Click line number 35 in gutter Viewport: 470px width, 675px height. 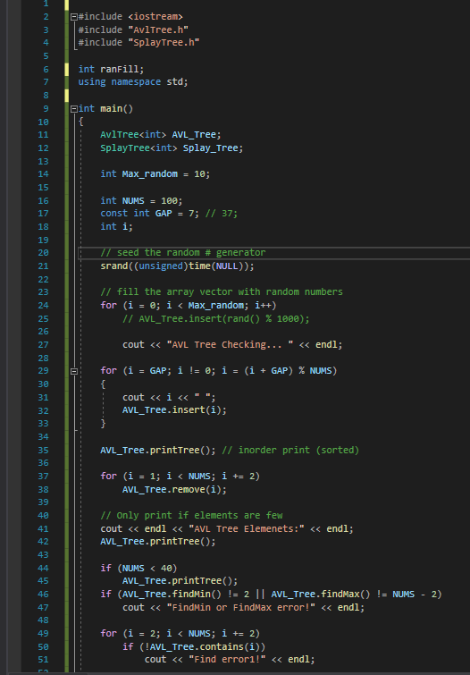pos(43,451)
